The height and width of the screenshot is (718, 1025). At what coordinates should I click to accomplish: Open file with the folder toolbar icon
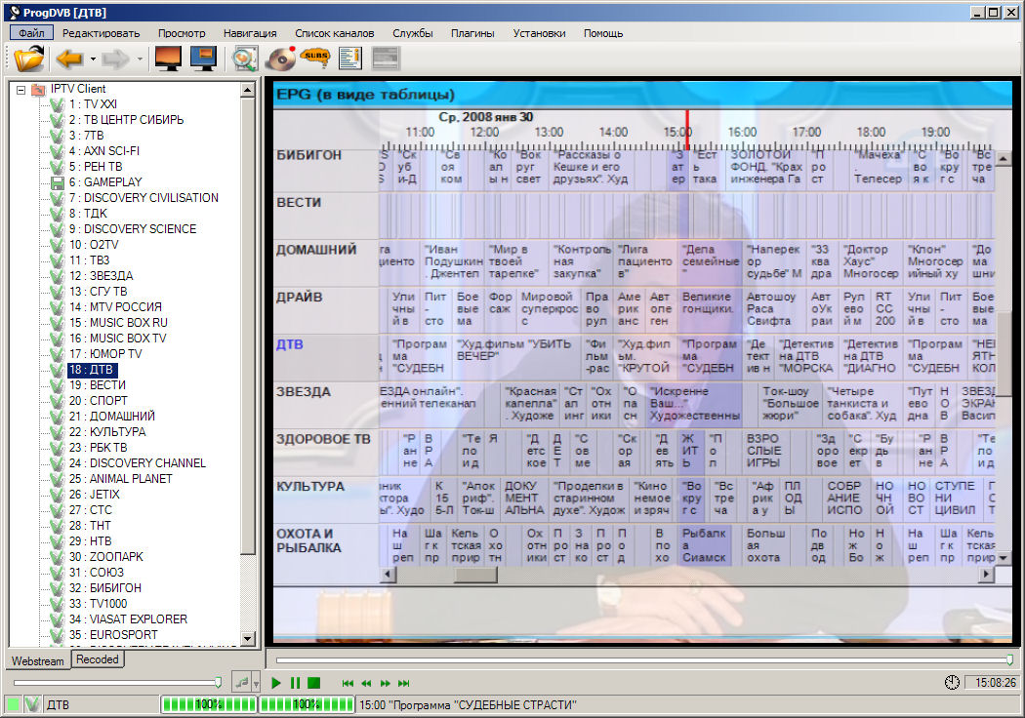[29, 59]
